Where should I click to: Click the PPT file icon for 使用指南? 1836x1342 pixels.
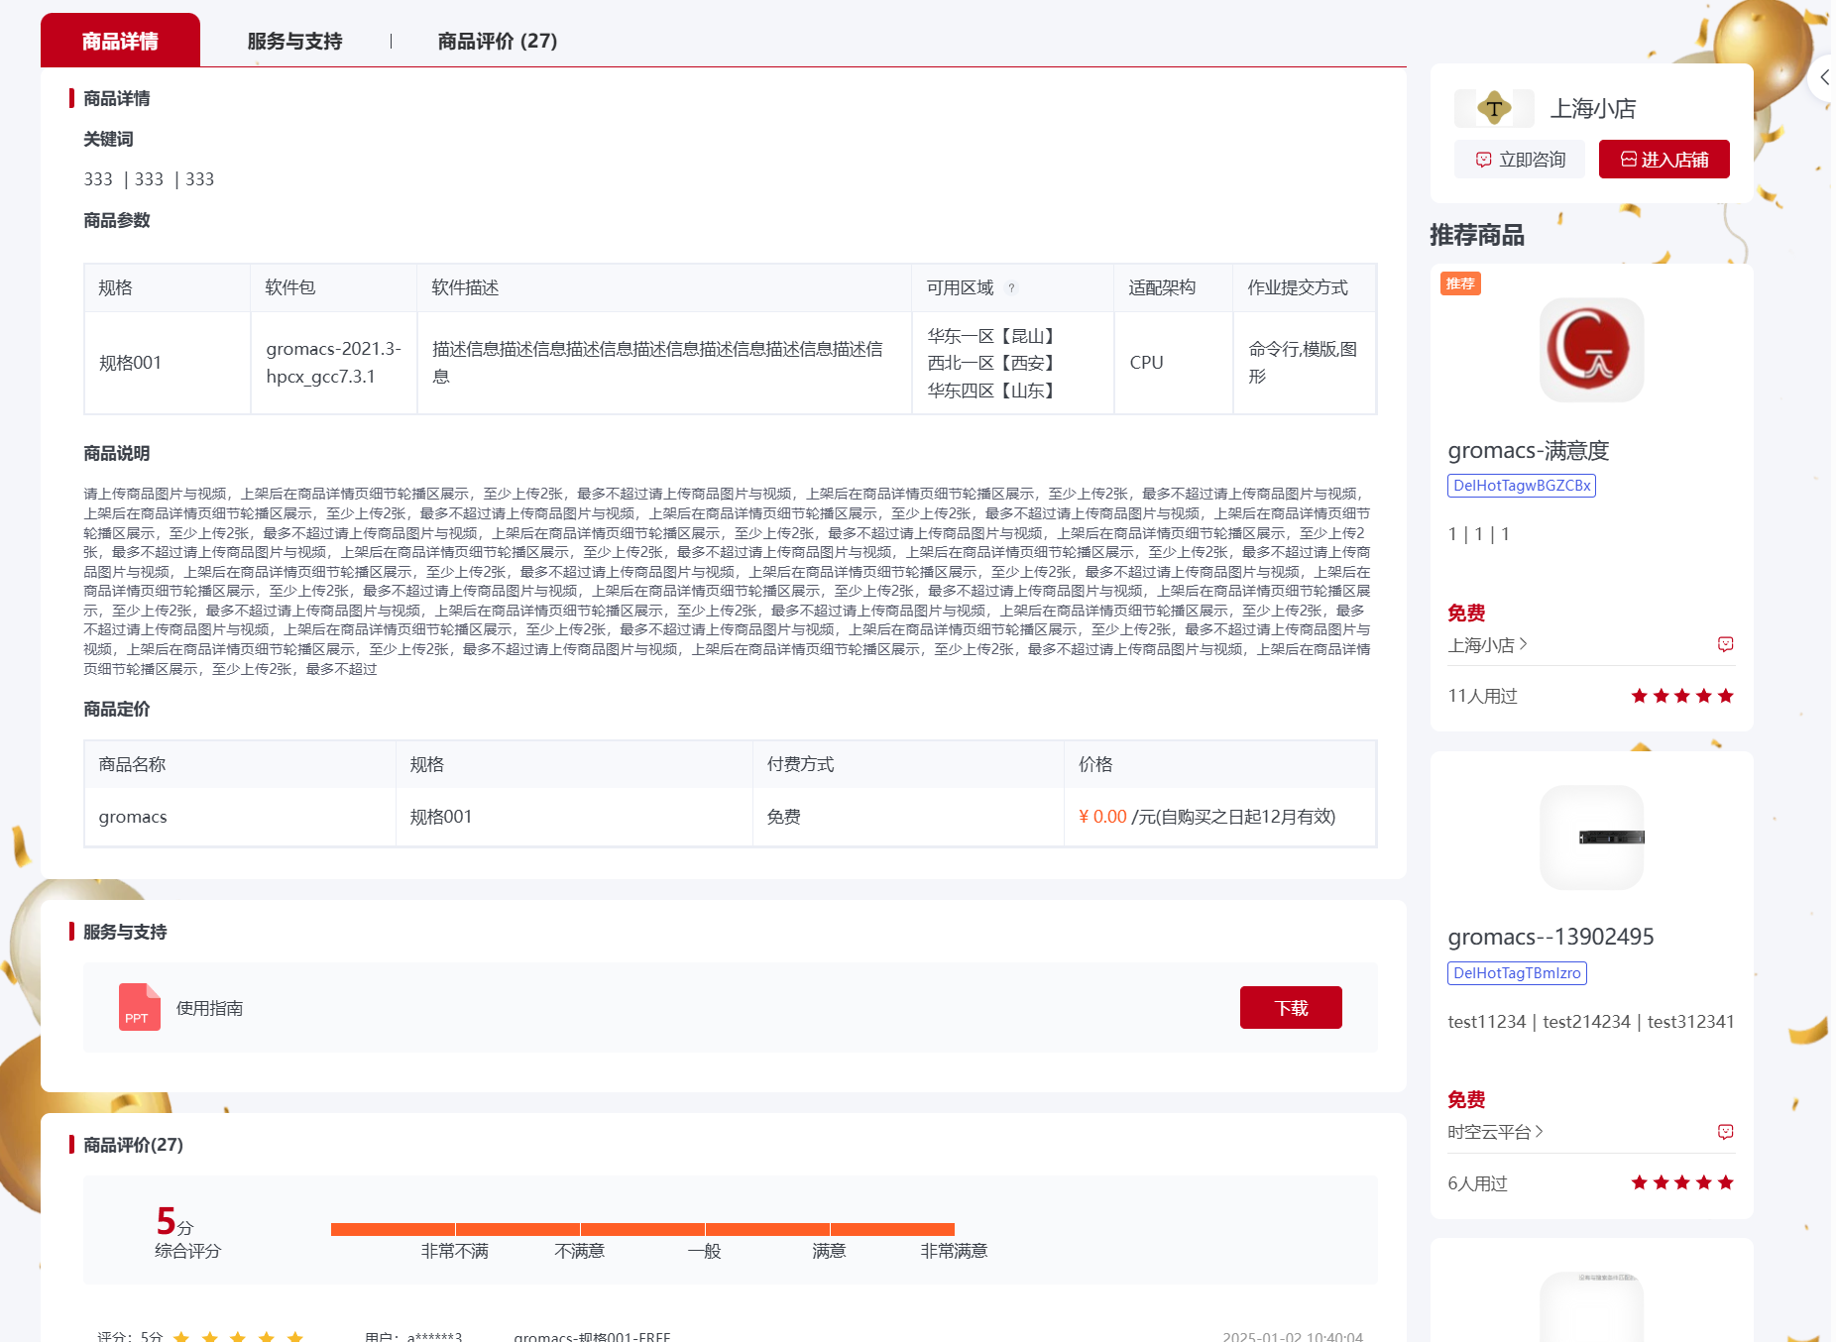click(x=139, y=1007)
